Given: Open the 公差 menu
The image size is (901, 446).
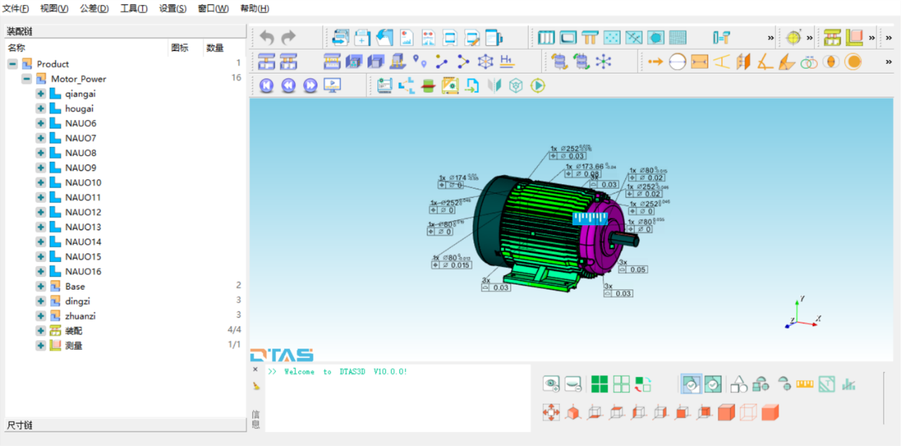Looking at the screenshot, I should pyautogui.click(x=93, y=9).
